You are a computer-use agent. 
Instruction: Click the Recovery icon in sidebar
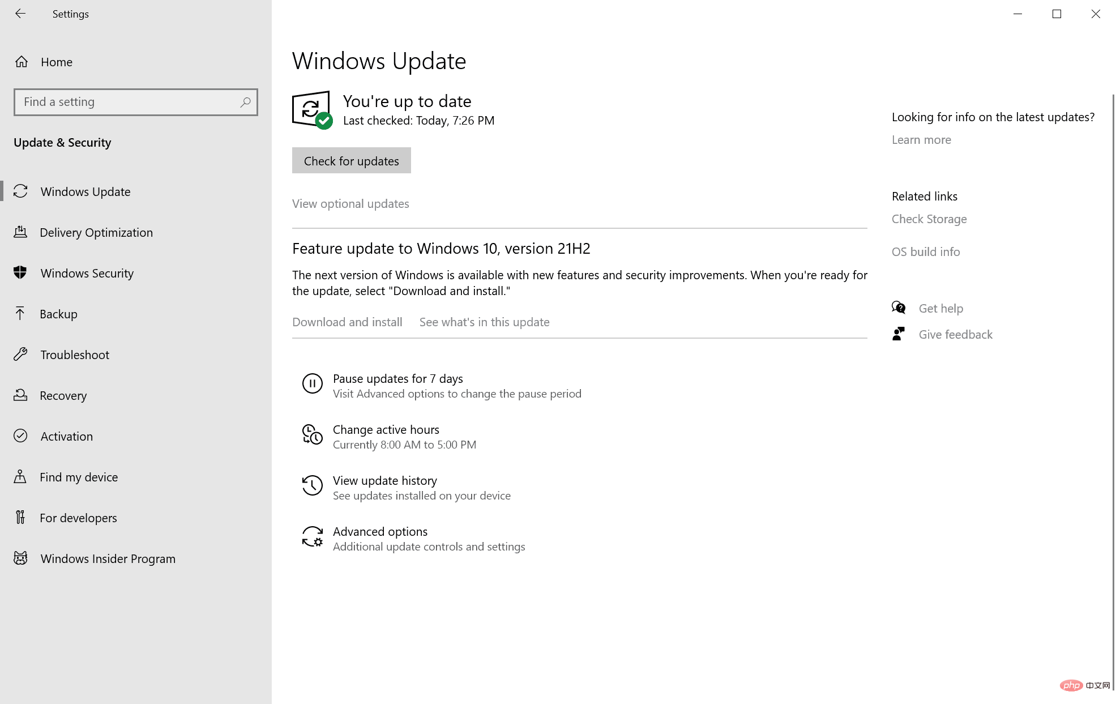coord(22,395)
